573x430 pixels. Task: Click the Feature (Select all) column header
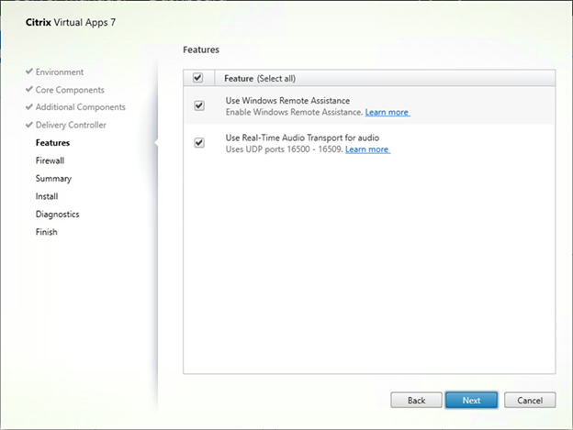[x=260, y=79]
